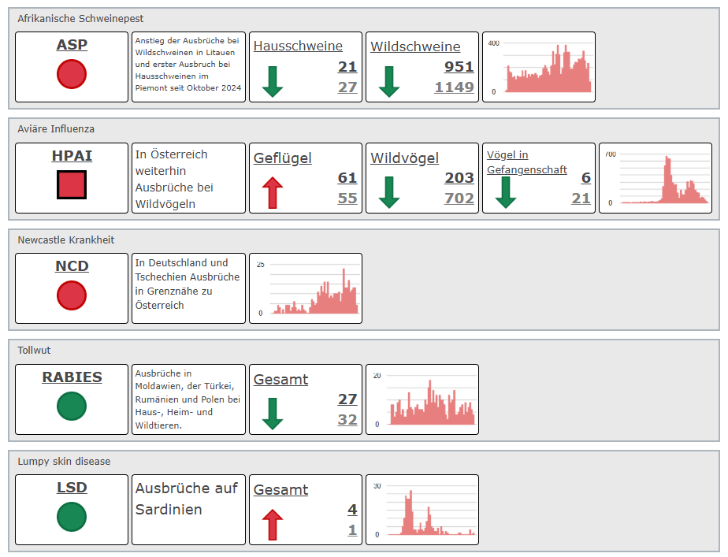
Task: Open the Vögel in Gefangenschaft link
Action: [527, 162]
